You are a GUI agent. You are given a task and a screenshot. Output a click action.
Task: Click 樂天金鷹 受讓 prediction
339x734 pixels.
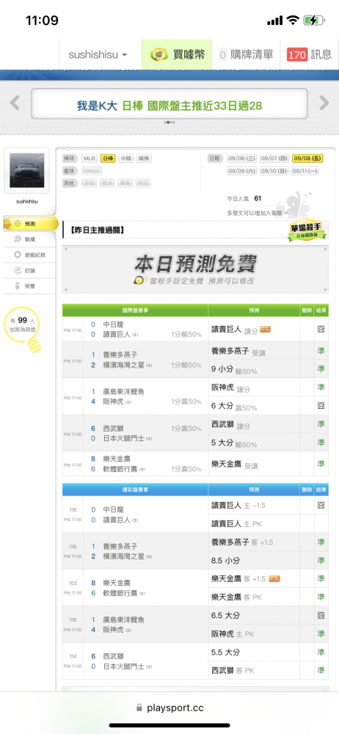(x=235, y=464)
